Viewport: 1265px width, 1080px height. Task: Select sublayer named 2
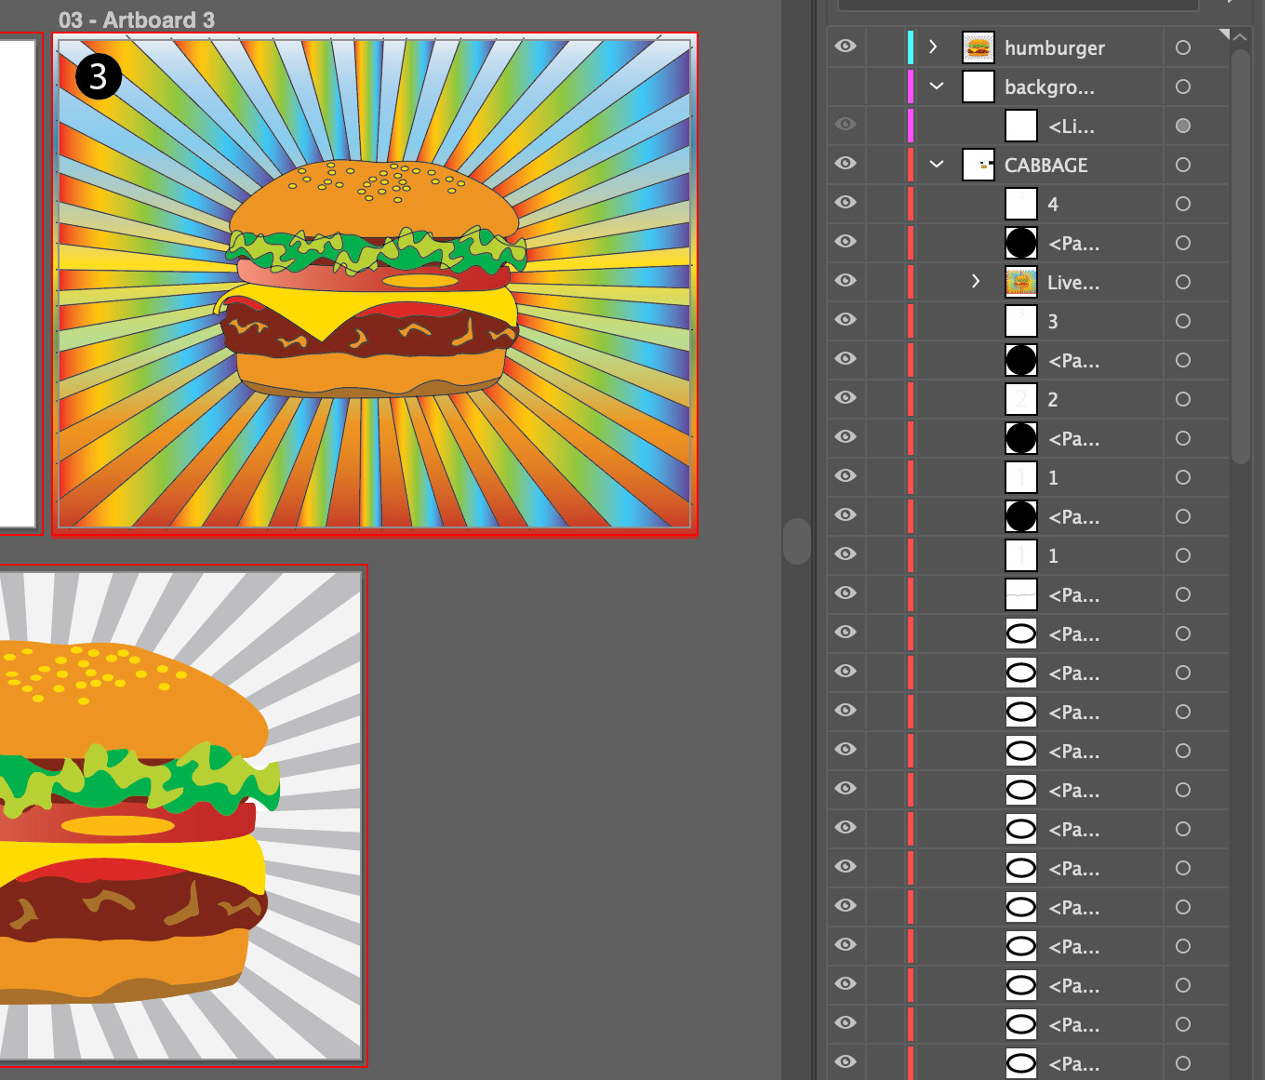pos(1053,400)
